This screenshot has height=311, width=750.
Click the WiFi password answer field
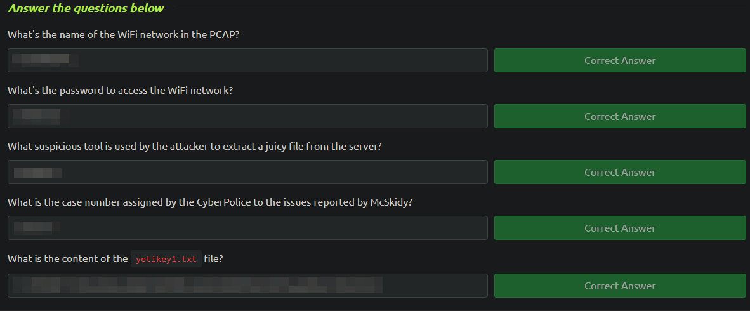point(247,116)
